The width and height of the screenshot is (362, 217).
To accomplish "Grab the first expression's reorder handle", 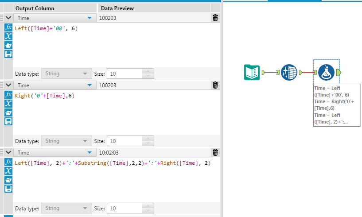I will point(2,18).
